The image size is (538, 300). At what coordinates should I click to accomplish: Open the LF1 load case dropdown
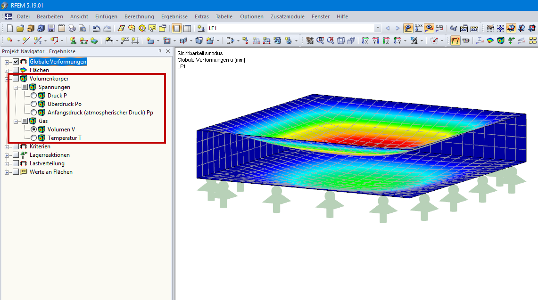coord(378,28)
